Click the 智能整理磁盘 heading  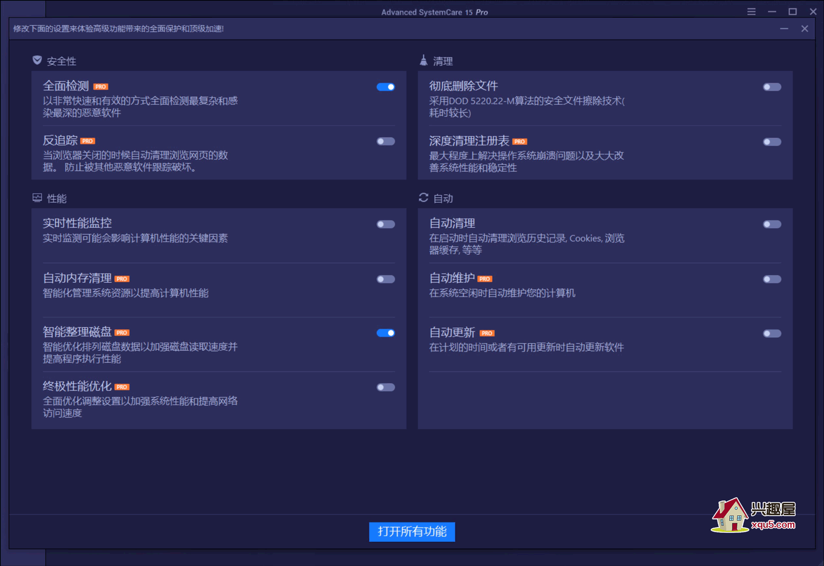(77, 332)
